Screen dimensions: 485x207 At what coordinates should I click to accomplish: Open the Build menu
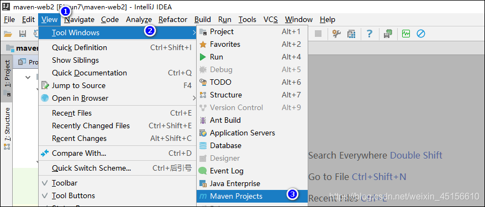pyautogui.click(x=203, y=20)
